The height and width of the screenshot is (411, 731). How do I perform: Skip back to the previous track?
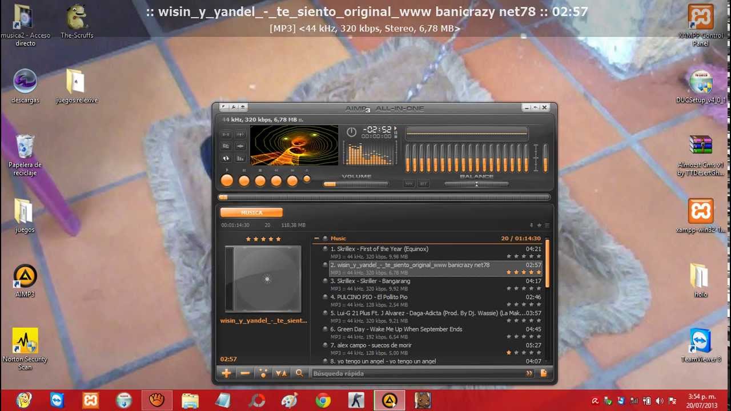276,181
